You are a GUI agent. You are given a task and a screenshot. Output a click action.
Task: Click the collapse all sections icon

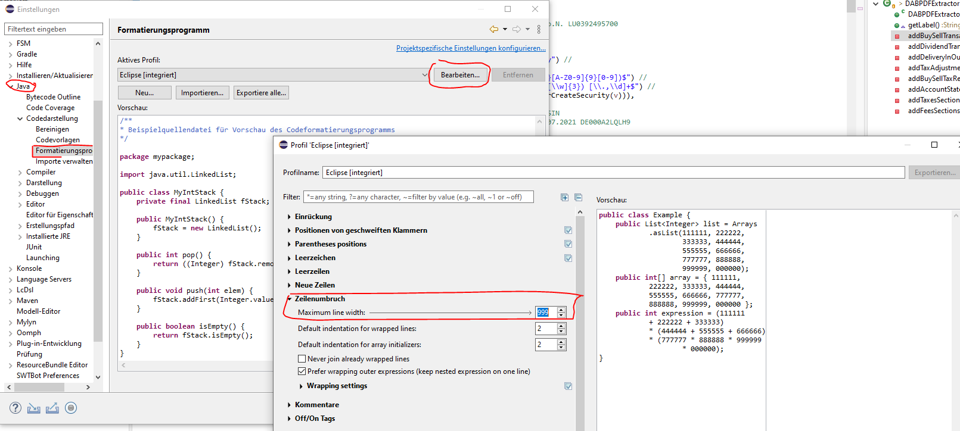tap(578, 197)
